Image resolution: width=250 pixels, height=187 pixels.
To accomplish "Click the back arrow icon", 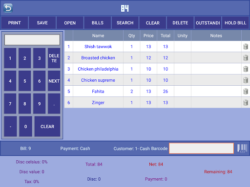I will click(8, 8).
